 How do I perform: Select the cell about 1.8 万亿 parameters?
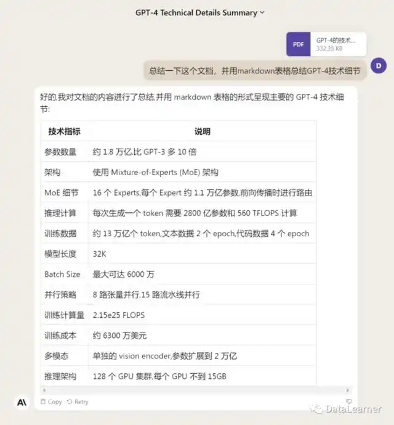tap(145, 152)
